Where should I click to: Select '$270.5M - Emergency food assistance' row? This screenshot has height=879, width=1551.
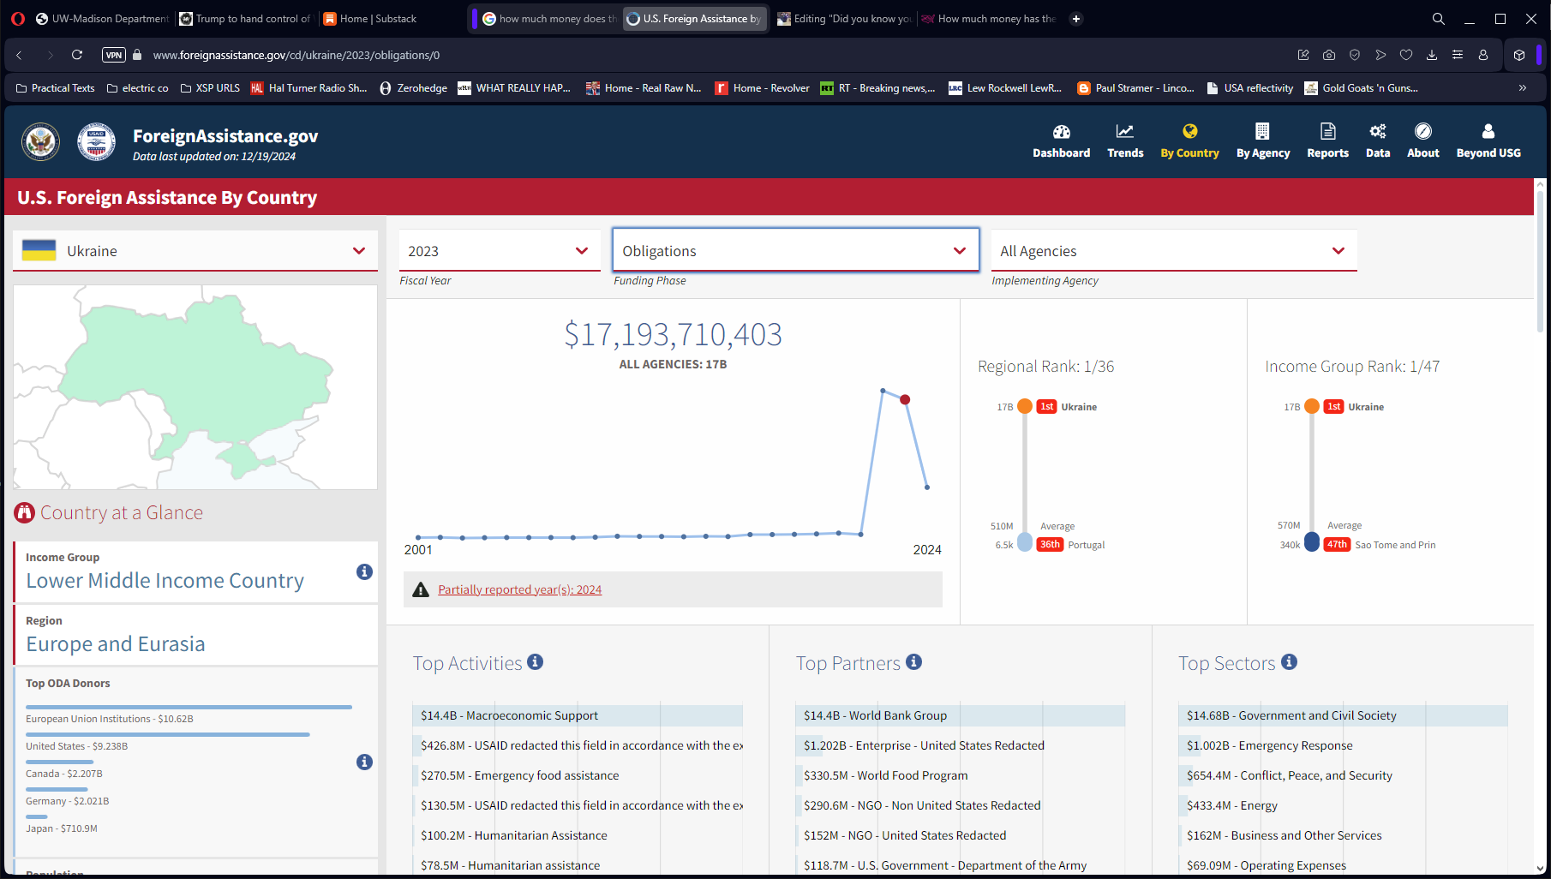[x=577, y=775]
